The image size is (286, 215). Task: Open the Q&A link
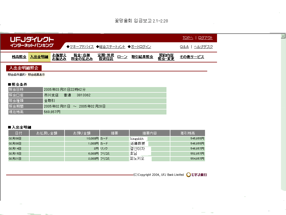click(x=184, y=47)
